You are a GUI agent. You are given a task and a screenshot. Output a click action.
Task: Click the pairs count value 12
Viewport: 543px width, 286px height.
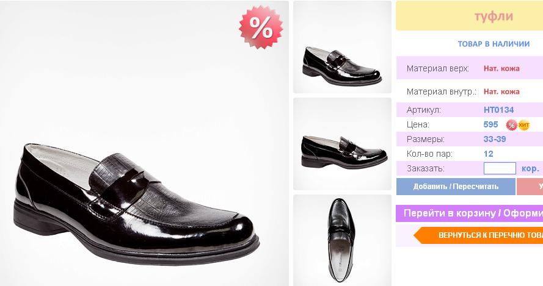pos(488,154)
